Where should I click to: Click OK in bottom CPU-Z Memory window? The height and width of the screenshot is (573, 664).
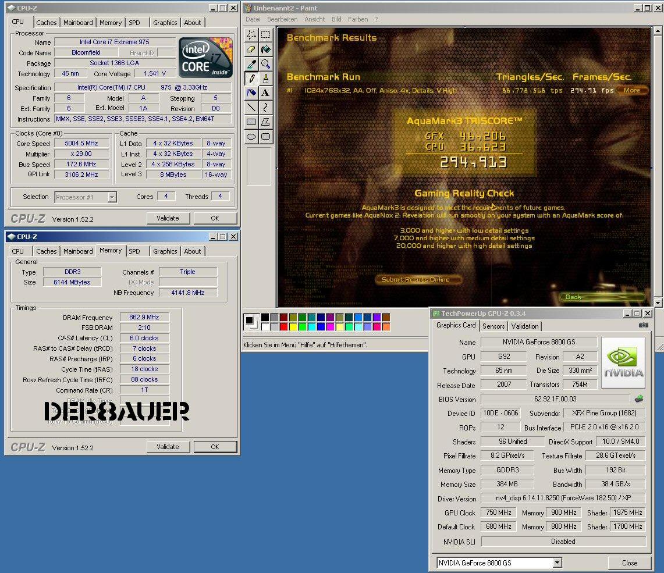215,447
